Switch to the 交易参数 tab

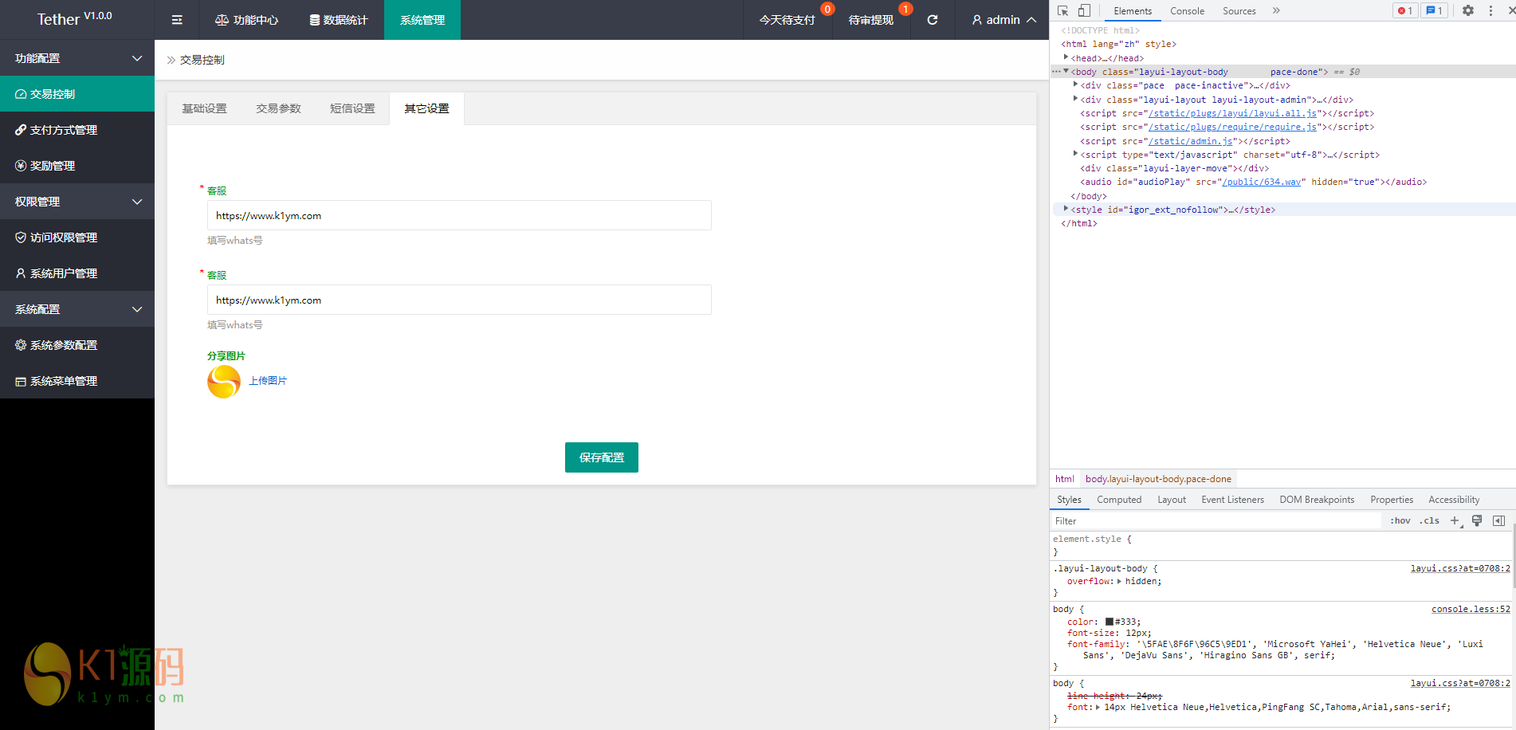[278, 108]
